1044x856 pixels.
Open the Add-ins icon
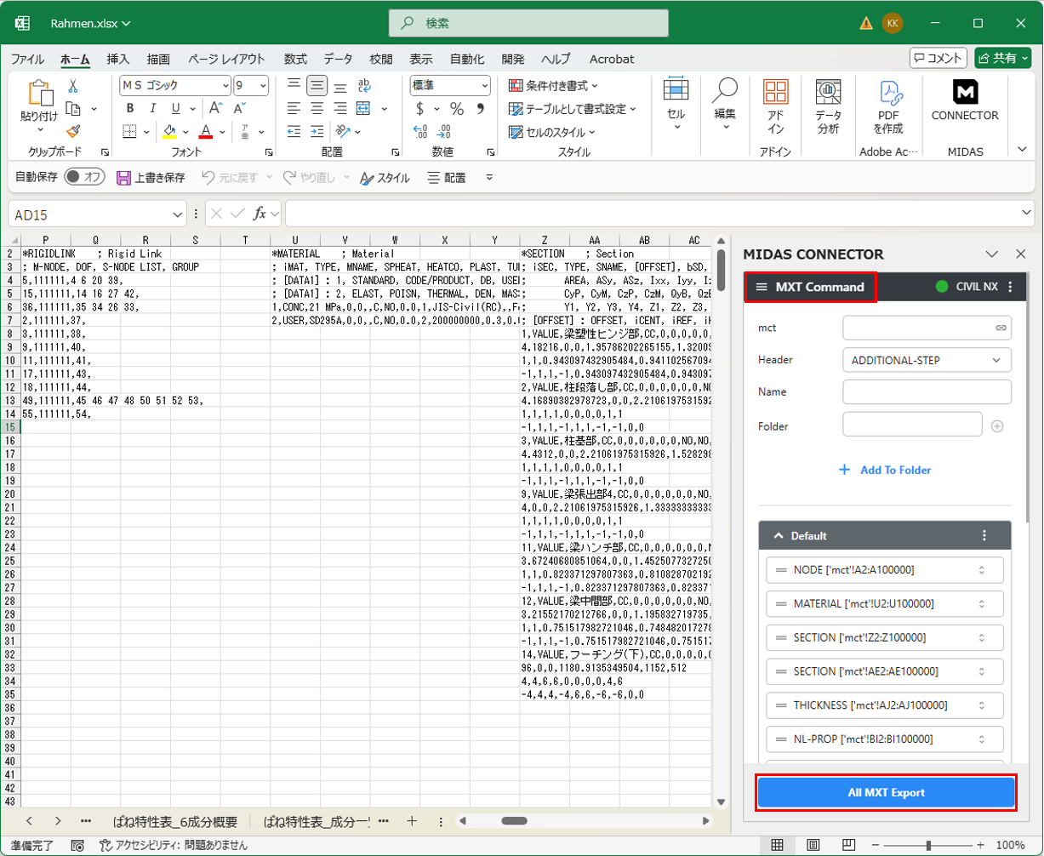tap(775, 107)
